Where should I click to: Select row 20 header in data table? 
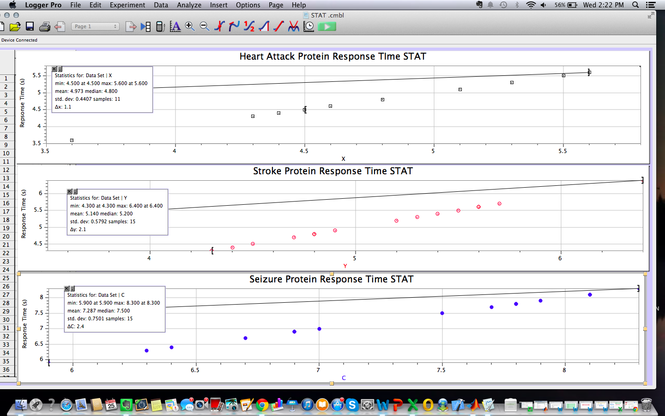pos(6,237)
